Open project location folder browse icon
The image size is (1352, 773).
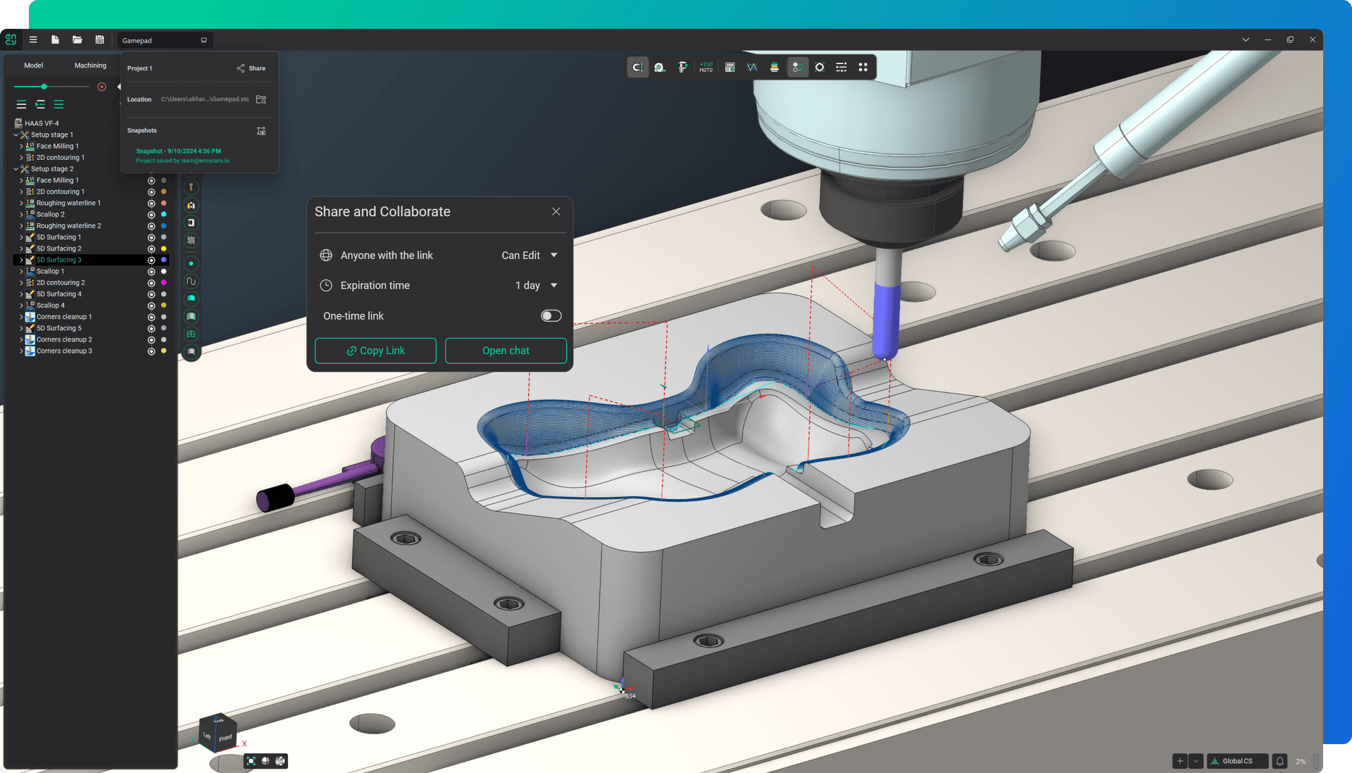261,99
